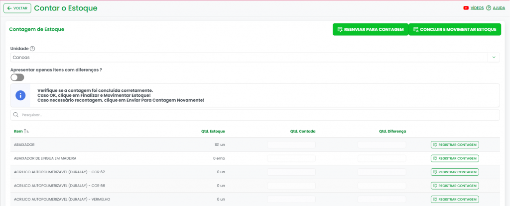Open the Ajuda help link

pyautogui.click(x=499, y=8)
